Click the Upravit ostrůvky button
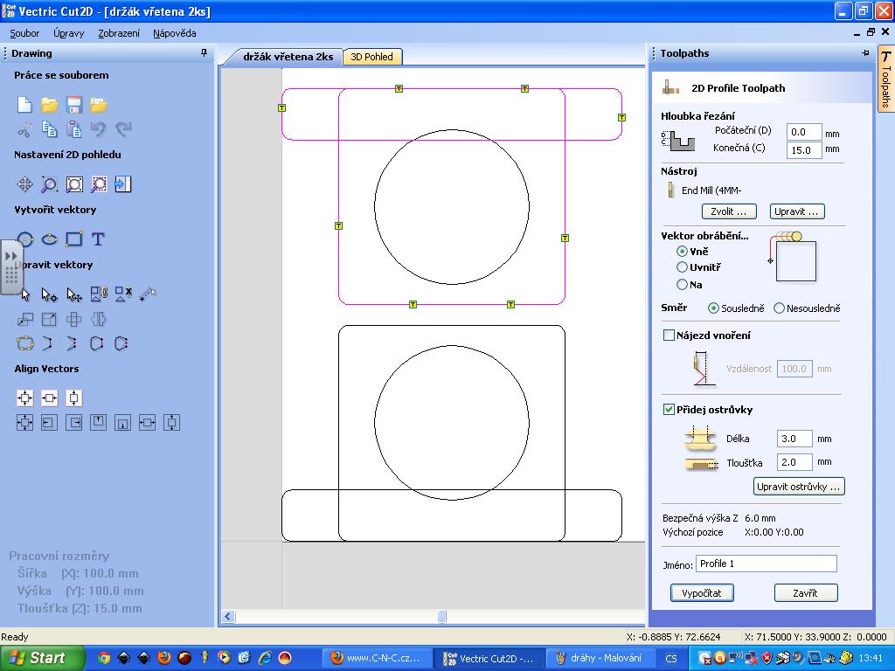Viewport: 895px width, 671px height. click(799, 487)
